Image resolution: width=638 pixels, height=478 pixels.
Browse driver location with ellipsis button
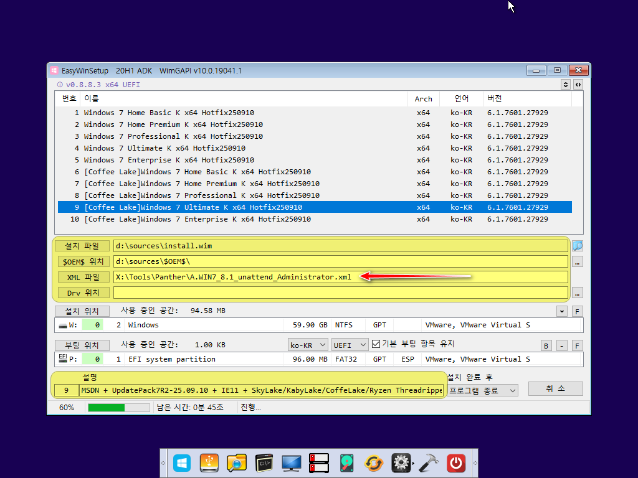tap(578, 293)
